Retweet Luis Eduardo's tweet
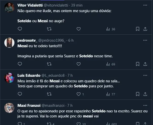The width and height of the screenshot is (153, 125). tap(49, 94)
